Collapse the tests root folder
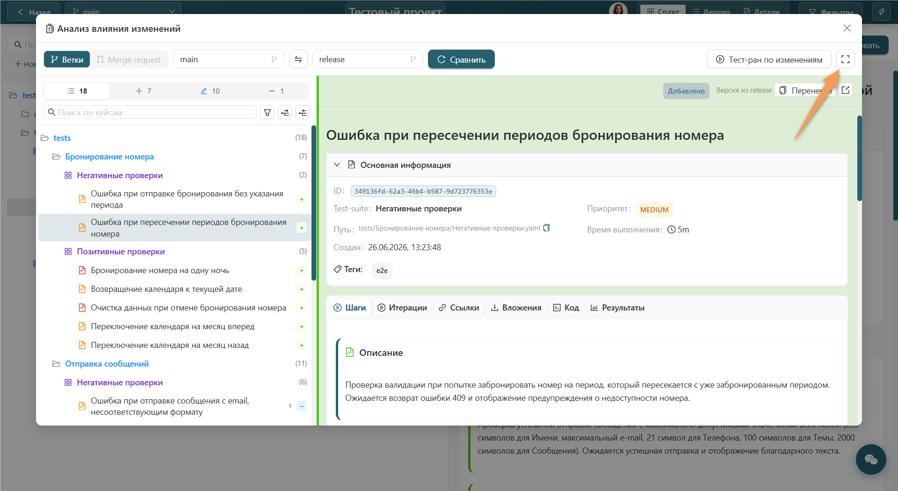Image resolution: width=898 pixels, height=491 pixels. point(45,138)
